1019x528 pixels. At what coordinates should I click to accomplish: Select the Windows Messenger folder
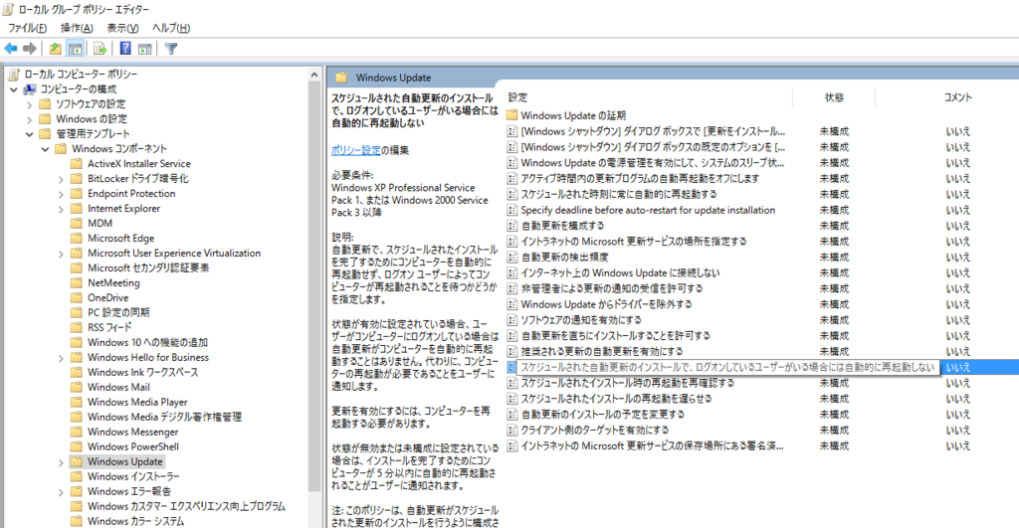click(x=132, y=432)
